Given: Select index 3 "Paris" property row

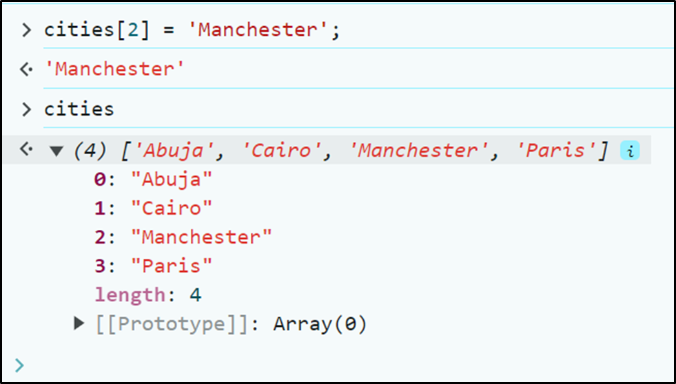Looking at the screenshot, I should tap(153, 266).
